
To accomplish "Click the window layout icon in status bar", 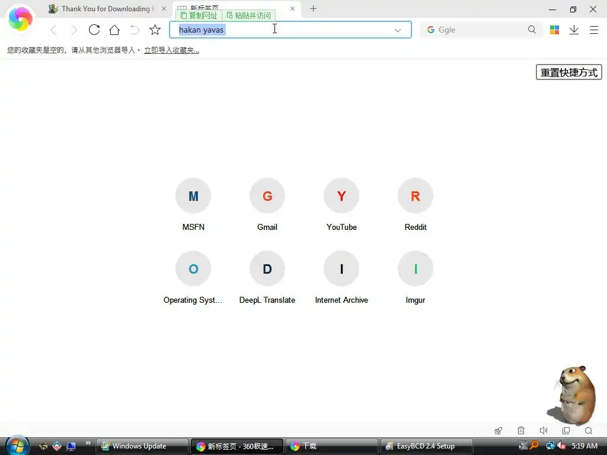I will click(566, 430).
